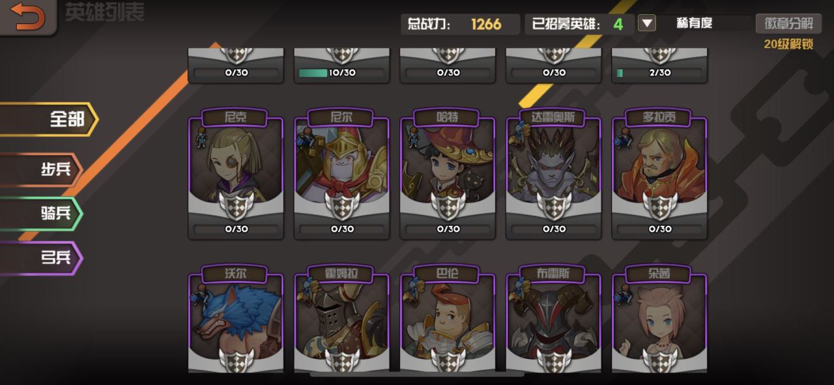Show the 骑兵 hero category

[42, 213]
